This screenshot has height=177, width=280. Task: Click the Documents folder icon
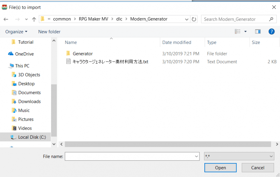(14, 92)
